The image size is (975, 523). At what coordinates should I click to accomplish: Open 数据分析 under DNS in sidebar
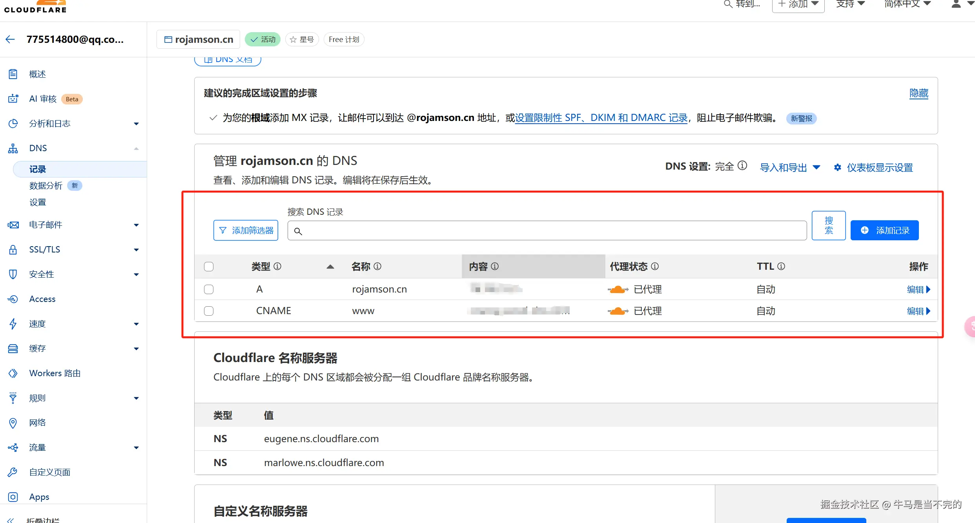pyautogui.click(x=46, y=185)
